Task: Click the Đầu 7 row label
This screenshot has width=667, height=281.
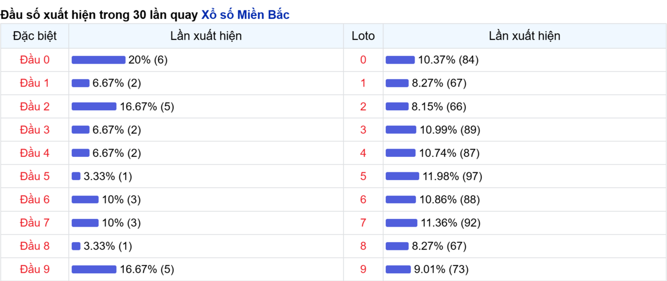Action: (34, 223)
